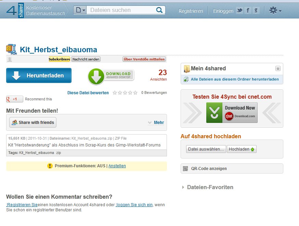Click the Auf 4shared hochladen heading

point(211,136)
